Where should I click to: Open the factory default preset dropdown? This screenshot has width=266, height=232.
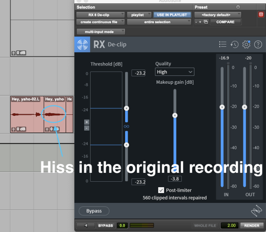(218, 15)
